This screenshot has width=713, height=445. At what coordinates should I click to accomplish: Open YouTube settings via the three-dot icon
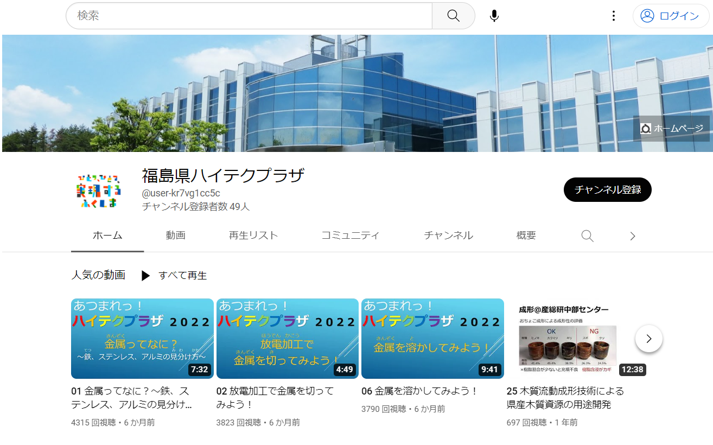613,16
